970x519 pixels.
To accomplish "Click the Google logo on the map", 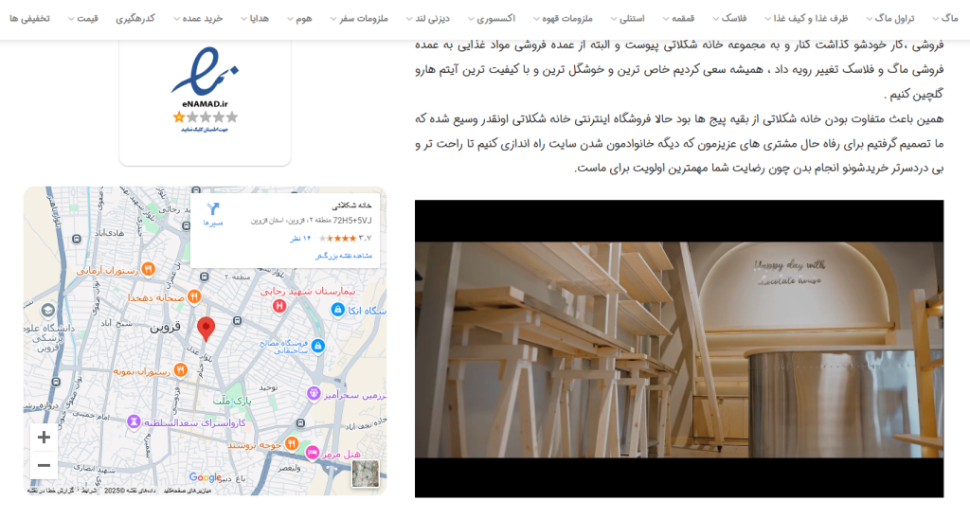I will (x=206, y=477).
